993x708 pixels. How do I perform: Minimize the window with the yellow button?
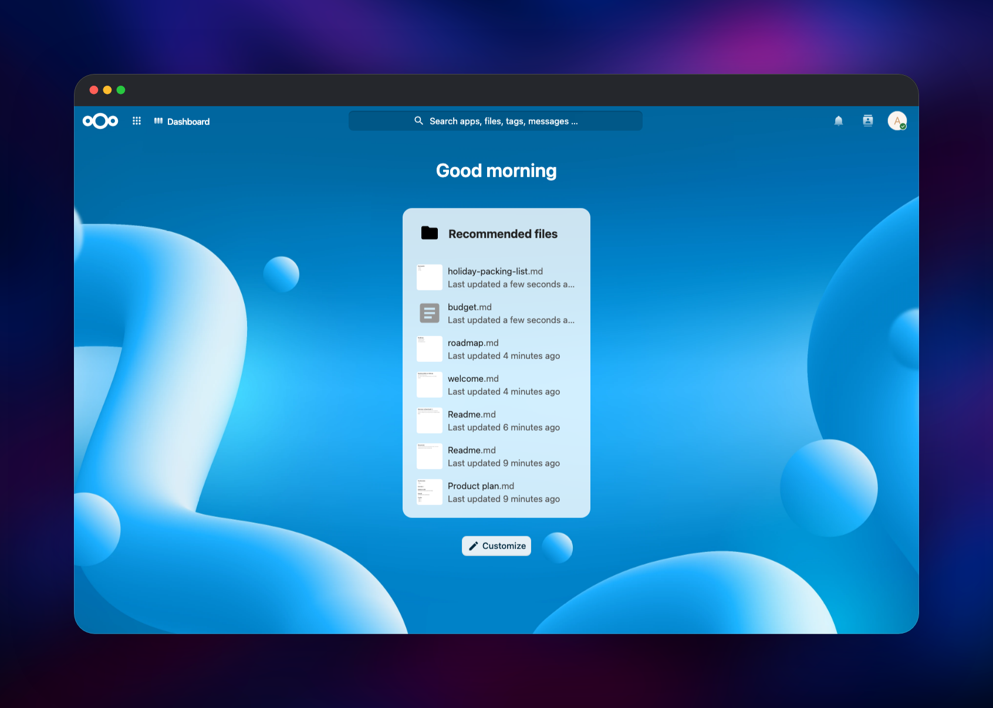pyautogui.click(x=107, y=90)
